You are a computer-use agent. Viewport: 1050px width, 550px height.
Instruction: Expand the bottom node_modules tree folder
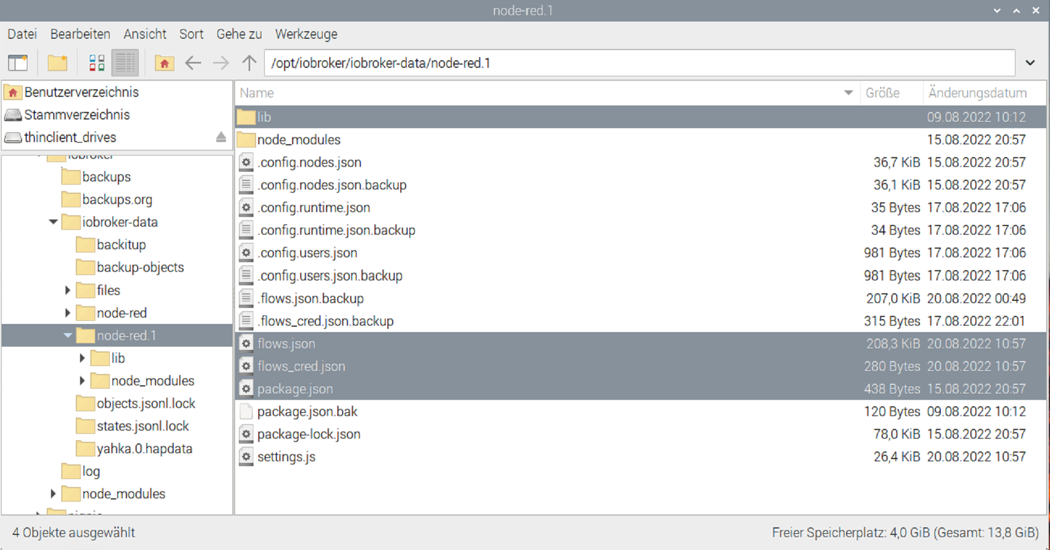pyautogui.click(x=53, y=493)
